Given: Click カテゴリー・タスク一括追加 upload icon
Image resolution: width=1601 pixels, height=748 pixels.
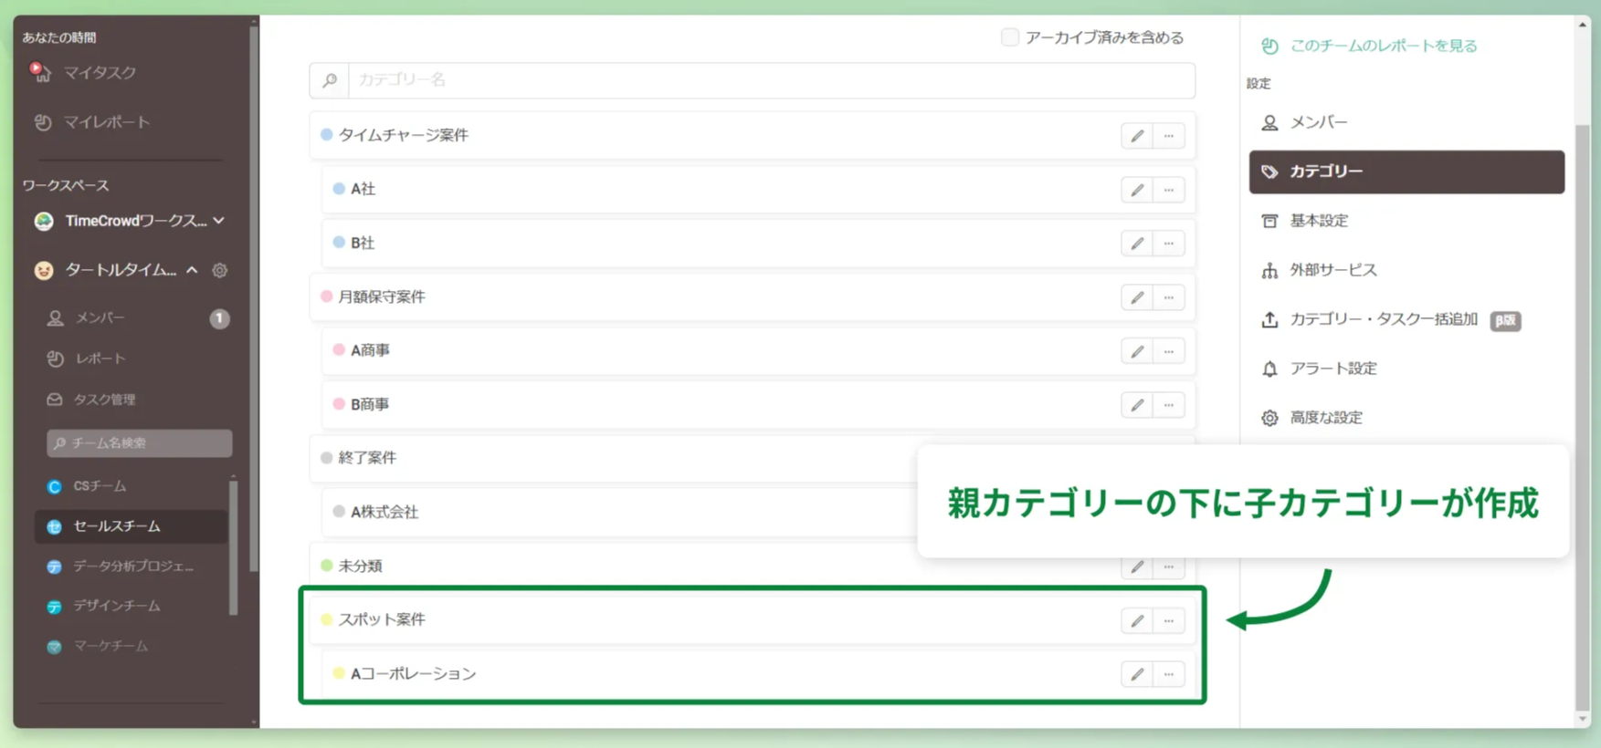Looking at the screenshot, I should (1269, 320).
